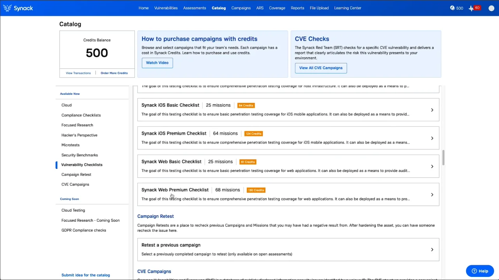This screenshot has width=499, height=280.
Task: Click View All CVE Campaigns button
Action: click(x=321, y=68)
